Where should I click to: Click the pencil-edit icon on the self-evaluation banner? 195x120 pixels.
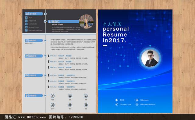27,40
